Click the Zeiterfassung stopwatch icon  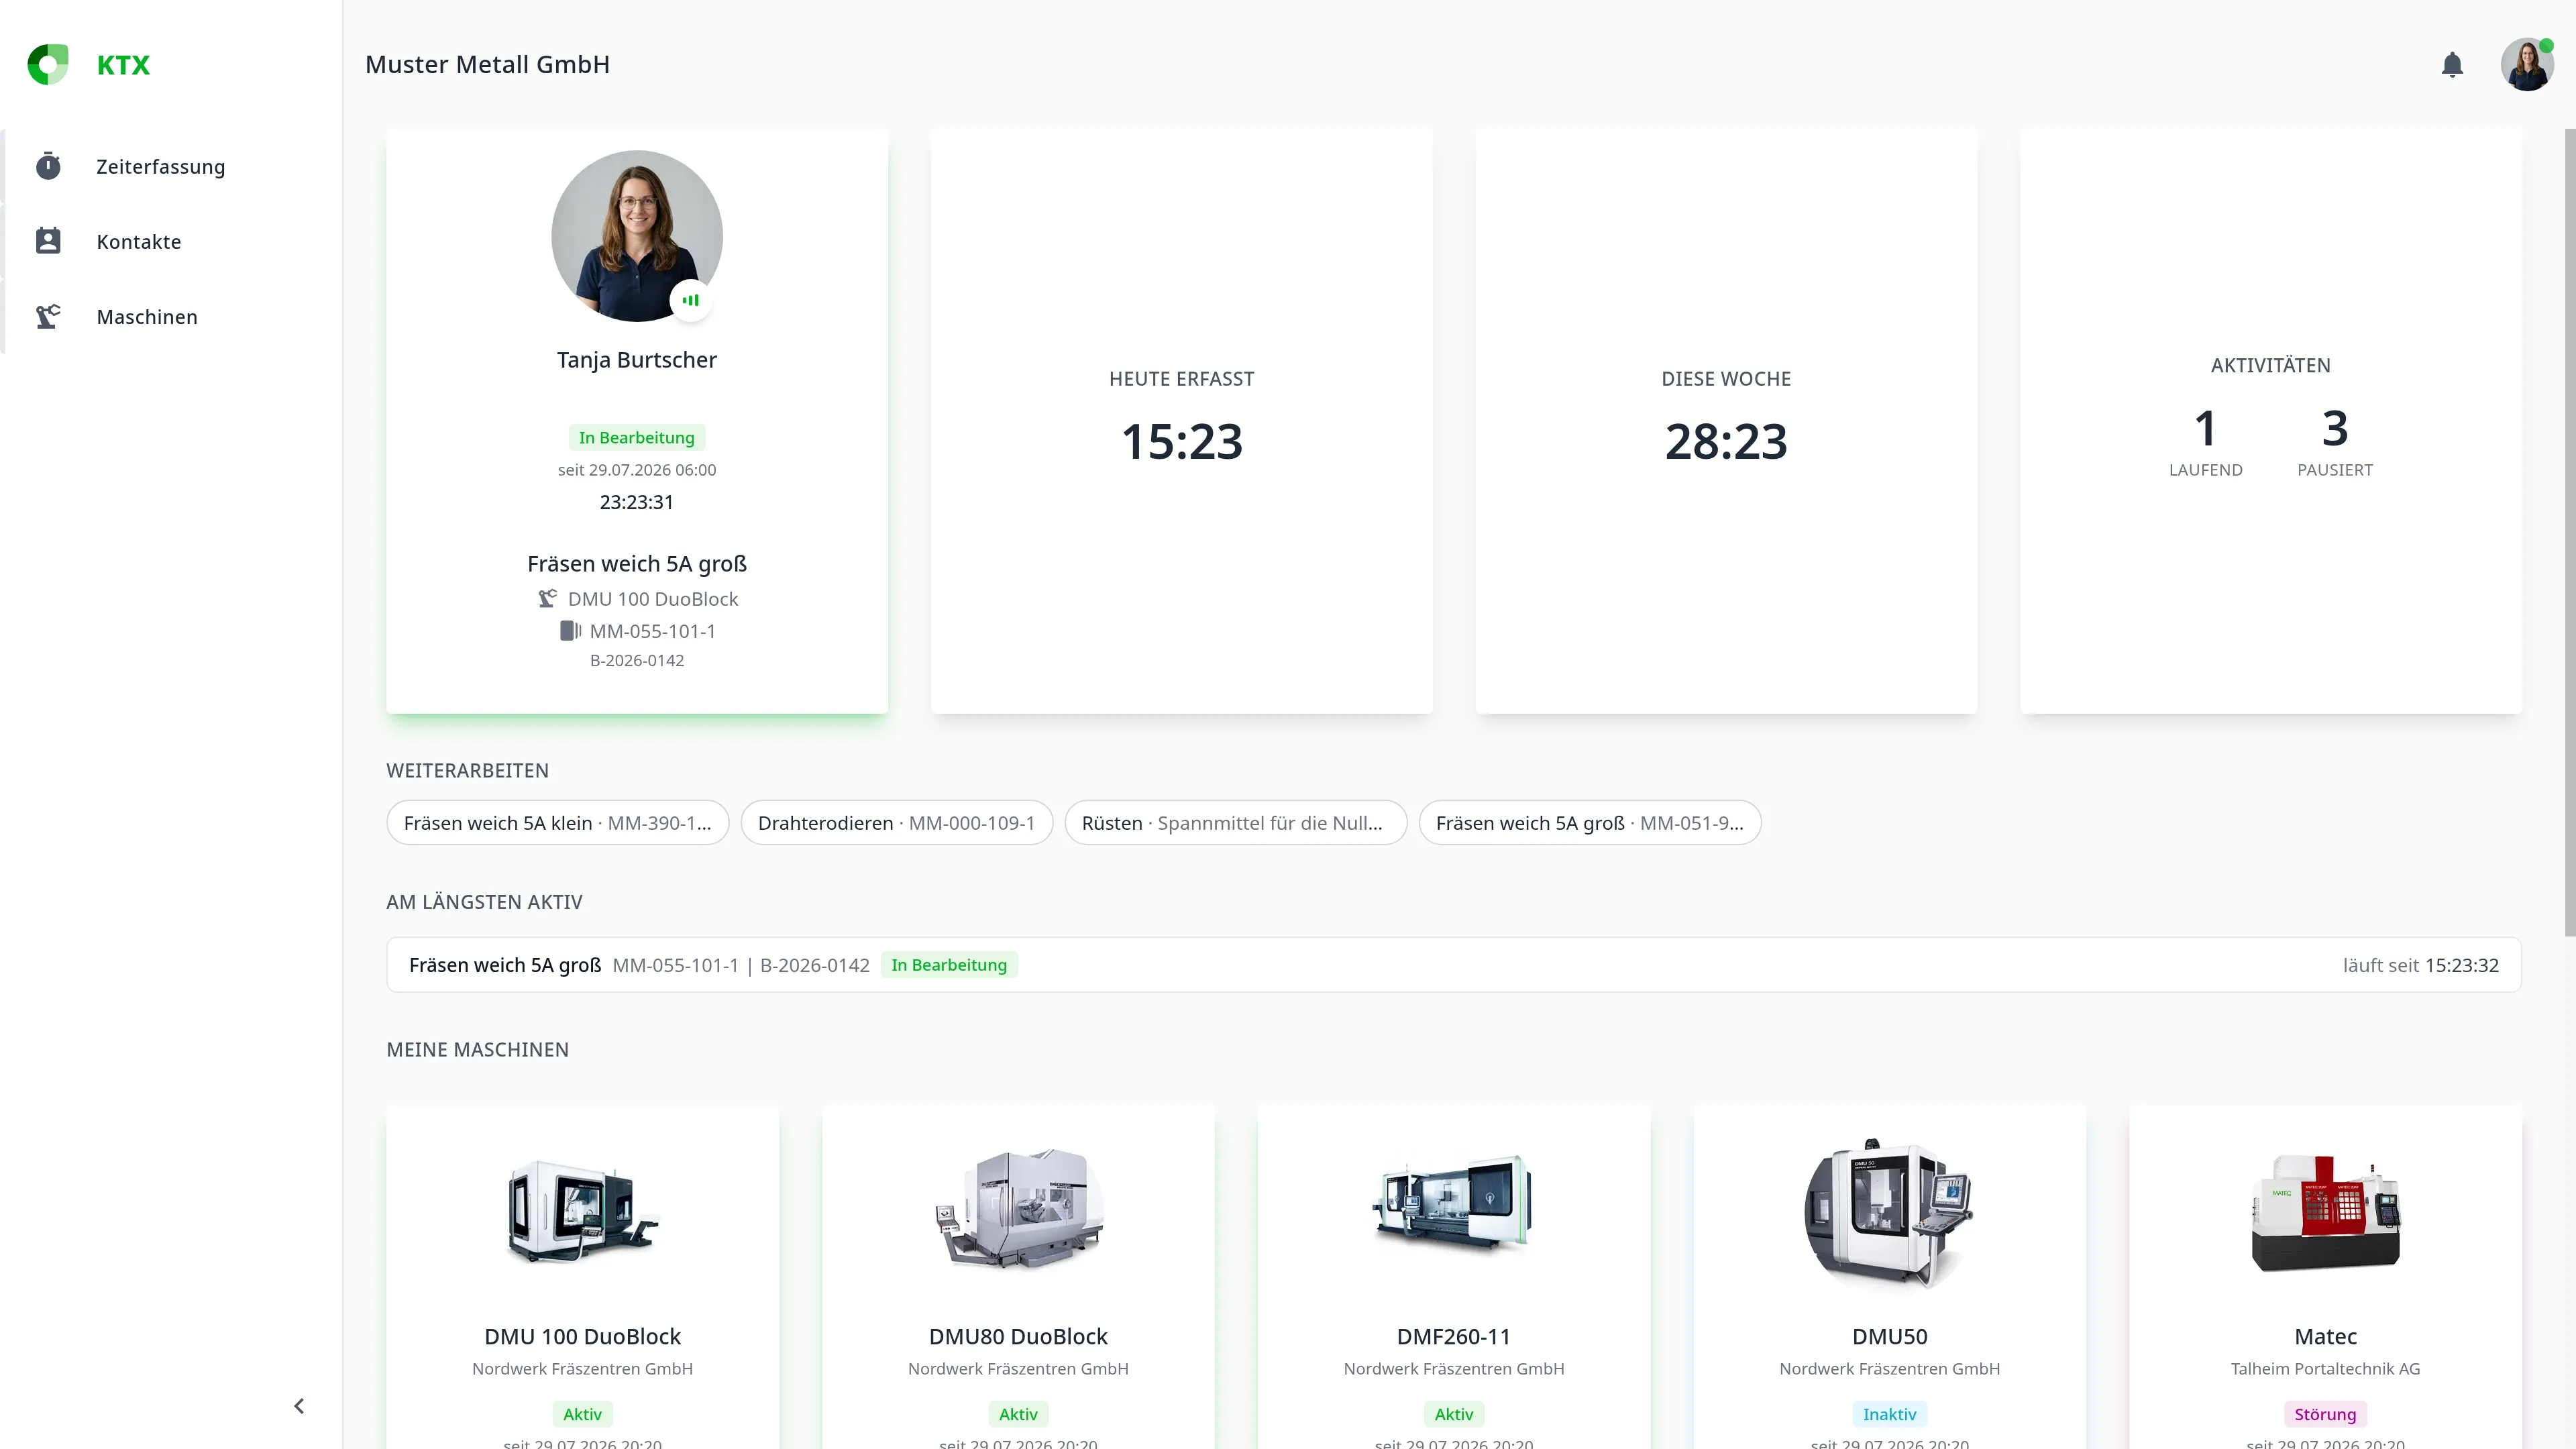point(48,166)
